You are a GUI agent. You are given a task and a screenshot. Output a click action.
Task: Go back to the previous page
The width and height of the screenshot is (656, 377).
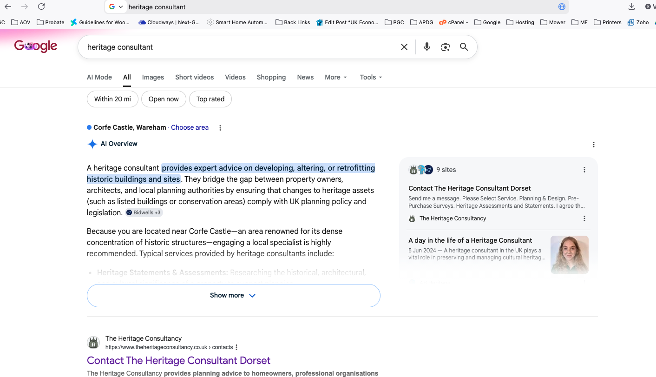coord(8,7)
